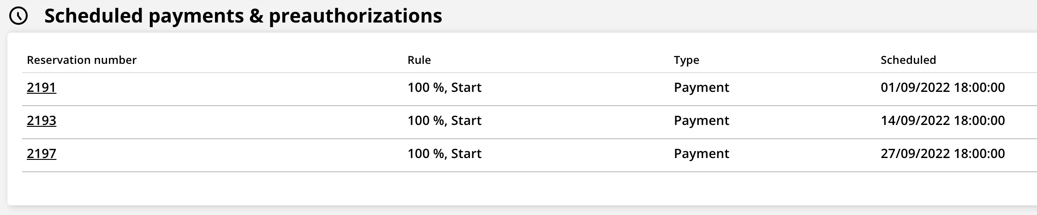Click the Payment type of reservation 2191
The width and height of the screenshot is (1037, 215).
(x=701, y=88)
